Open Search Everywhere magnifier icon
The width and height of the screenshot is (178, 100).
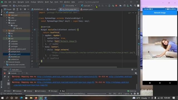click(x=135, y=6)
